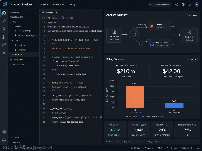The height and width of the screenshot is (151, 202).
Task: Click the Task Type decision diamond
Action: coord(134,35)
